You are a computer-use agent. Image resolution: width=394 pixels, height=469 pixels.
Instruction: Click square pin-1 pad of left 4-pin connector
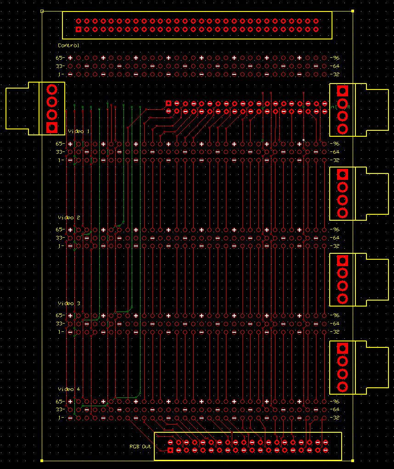click(52, 127)
